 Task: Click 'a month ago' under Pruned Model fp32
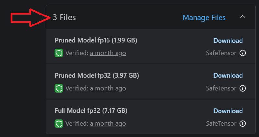click(x=108, y=88)
